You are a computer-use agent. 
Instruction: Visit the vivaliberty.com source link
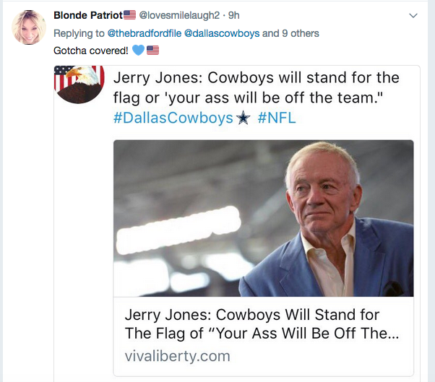177,356
